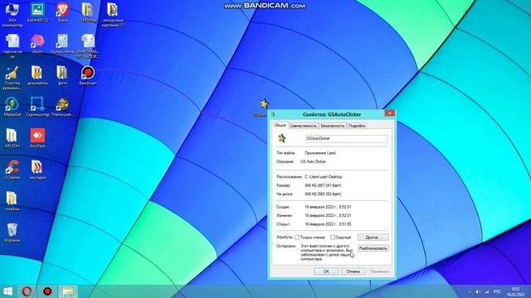
Task: Open File Explorer from the taskbar
Action: click(68, 291)
